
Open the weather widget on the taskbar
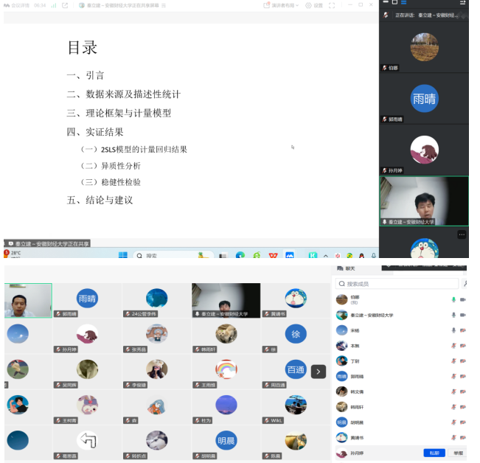[x=12, y=254]
